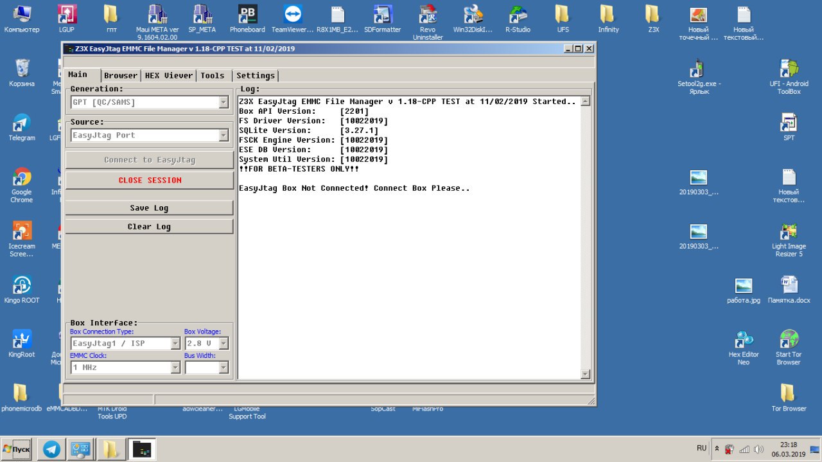Click the clock showing 23:18
The image size is (822, 462).
(788, 444)
